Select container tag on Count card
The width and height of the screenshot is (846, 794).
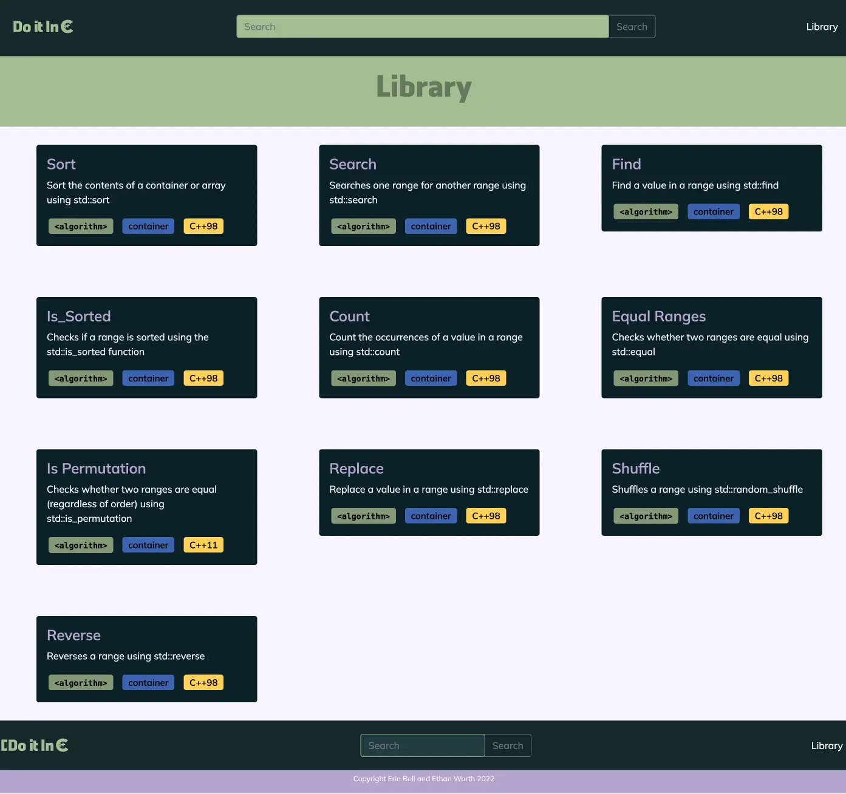coord(431,378)
